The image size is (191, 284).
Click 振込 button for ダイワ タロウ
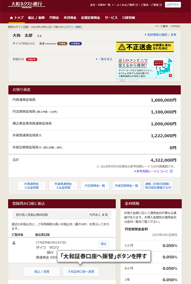[104, 244]
